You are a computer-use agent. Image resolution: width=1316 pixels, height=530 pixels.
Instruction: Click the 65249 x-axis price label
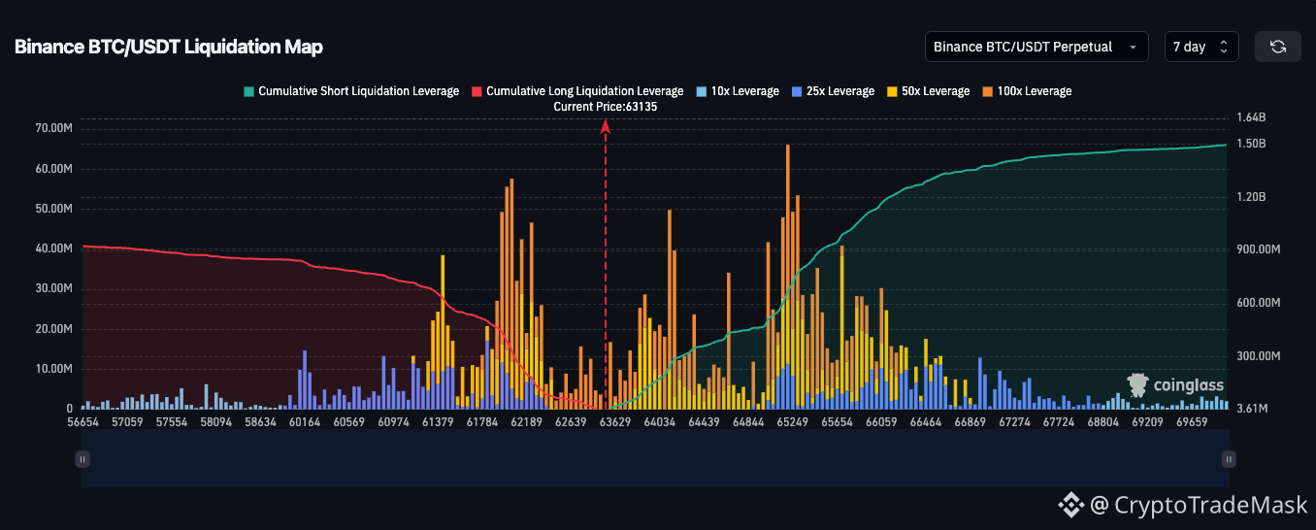pyautogui.click(x=793, y=422)
